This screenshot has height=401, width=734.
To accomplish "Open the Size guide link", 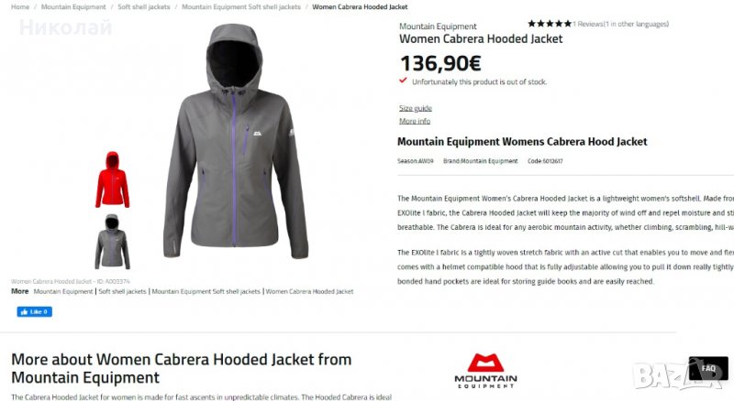I will coord(416,108).
